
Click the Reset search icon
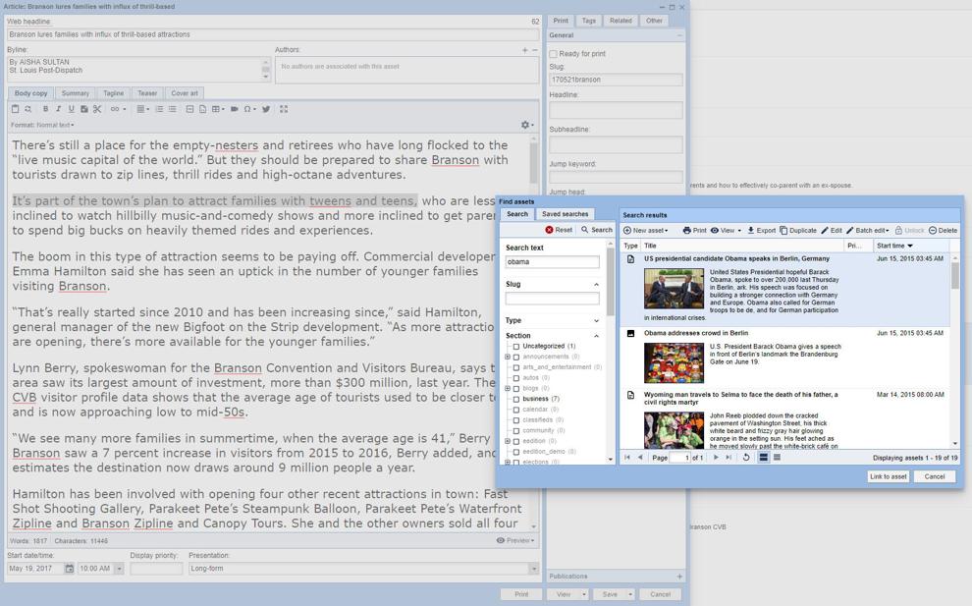tap(549, 230)
